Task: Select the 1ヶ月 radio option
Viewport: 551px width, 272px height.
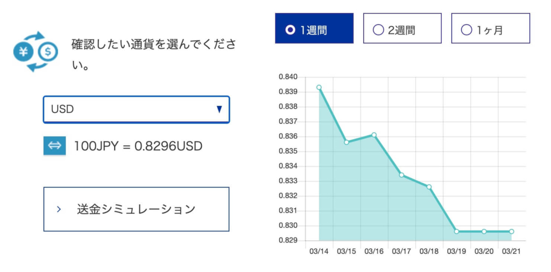Action: [x=490, y=28]
